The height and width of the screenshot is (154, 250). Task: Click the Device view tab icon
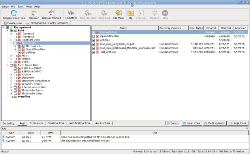pyautogui.click(x=5, y=23)
